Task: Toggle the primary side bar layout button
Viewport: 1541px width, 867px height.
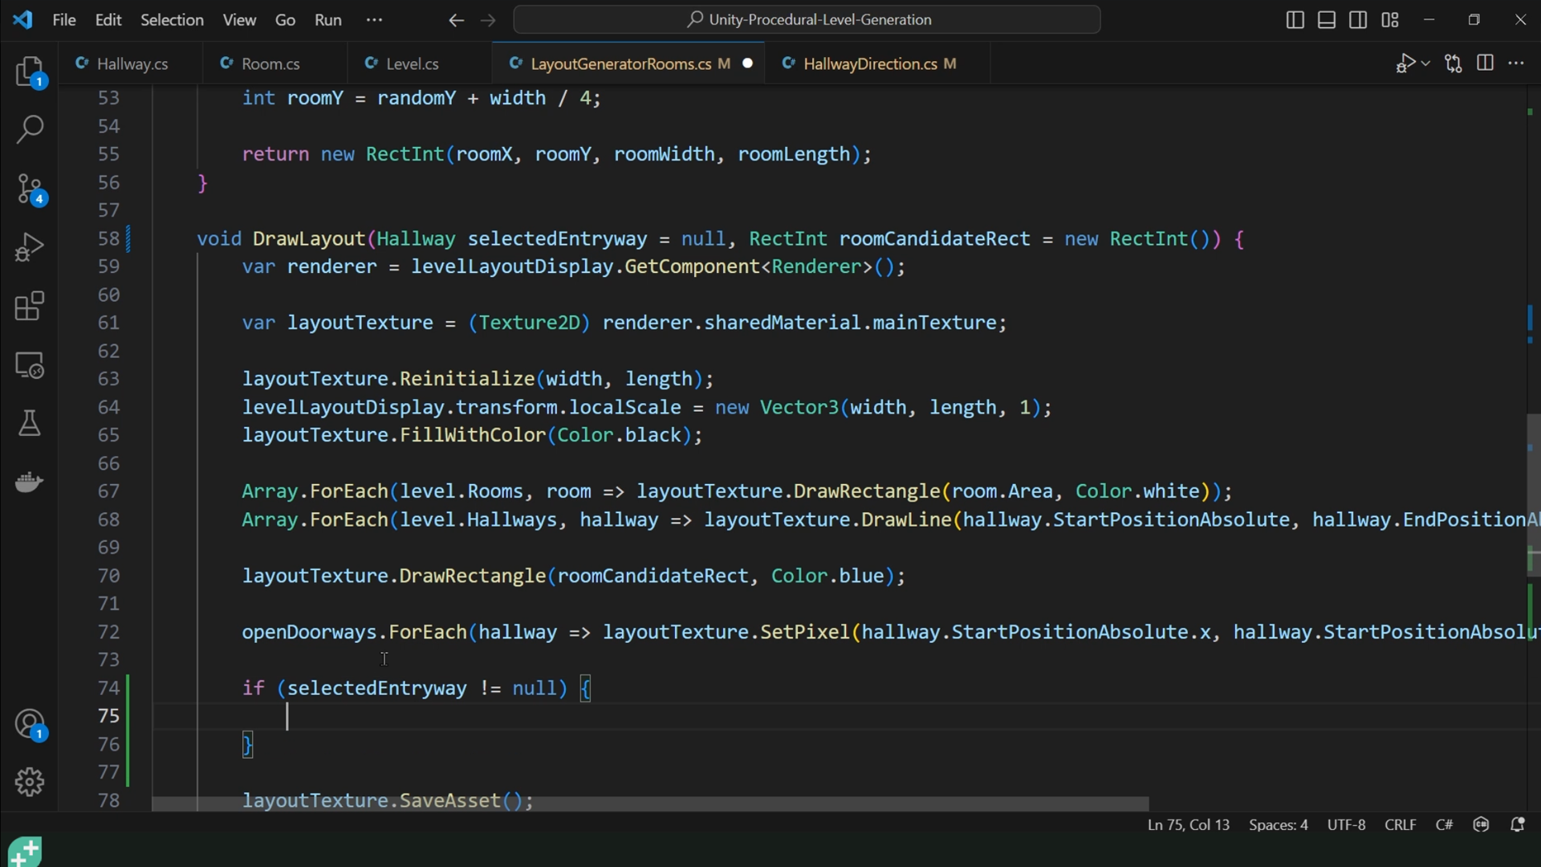Action: 1295,20
